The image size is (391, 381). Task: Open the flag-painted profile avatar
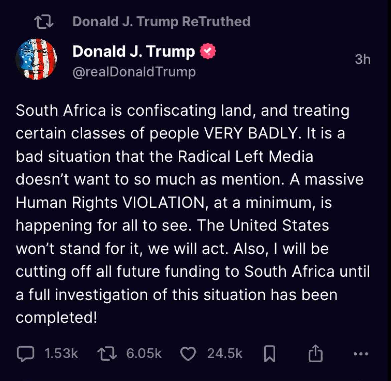(x=36, y=59)
